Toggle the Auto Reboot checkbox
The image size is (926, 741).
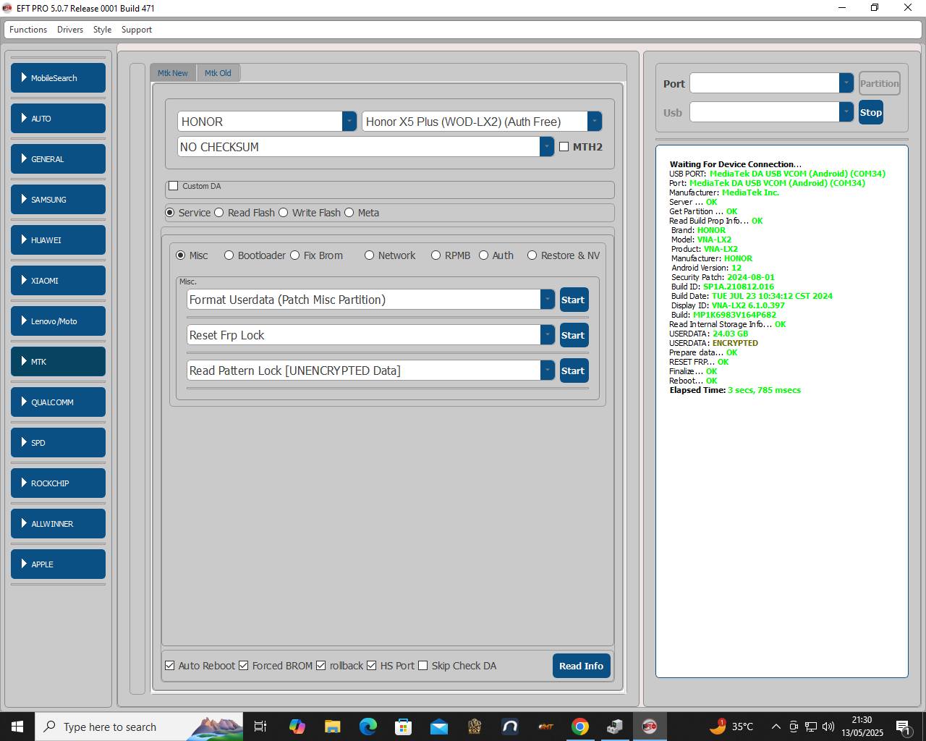pos(170,666)
